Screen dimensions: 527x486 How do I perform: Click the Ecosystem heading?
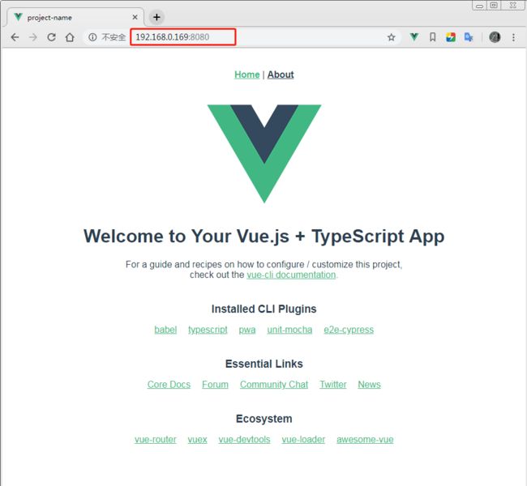coord(263,419)
